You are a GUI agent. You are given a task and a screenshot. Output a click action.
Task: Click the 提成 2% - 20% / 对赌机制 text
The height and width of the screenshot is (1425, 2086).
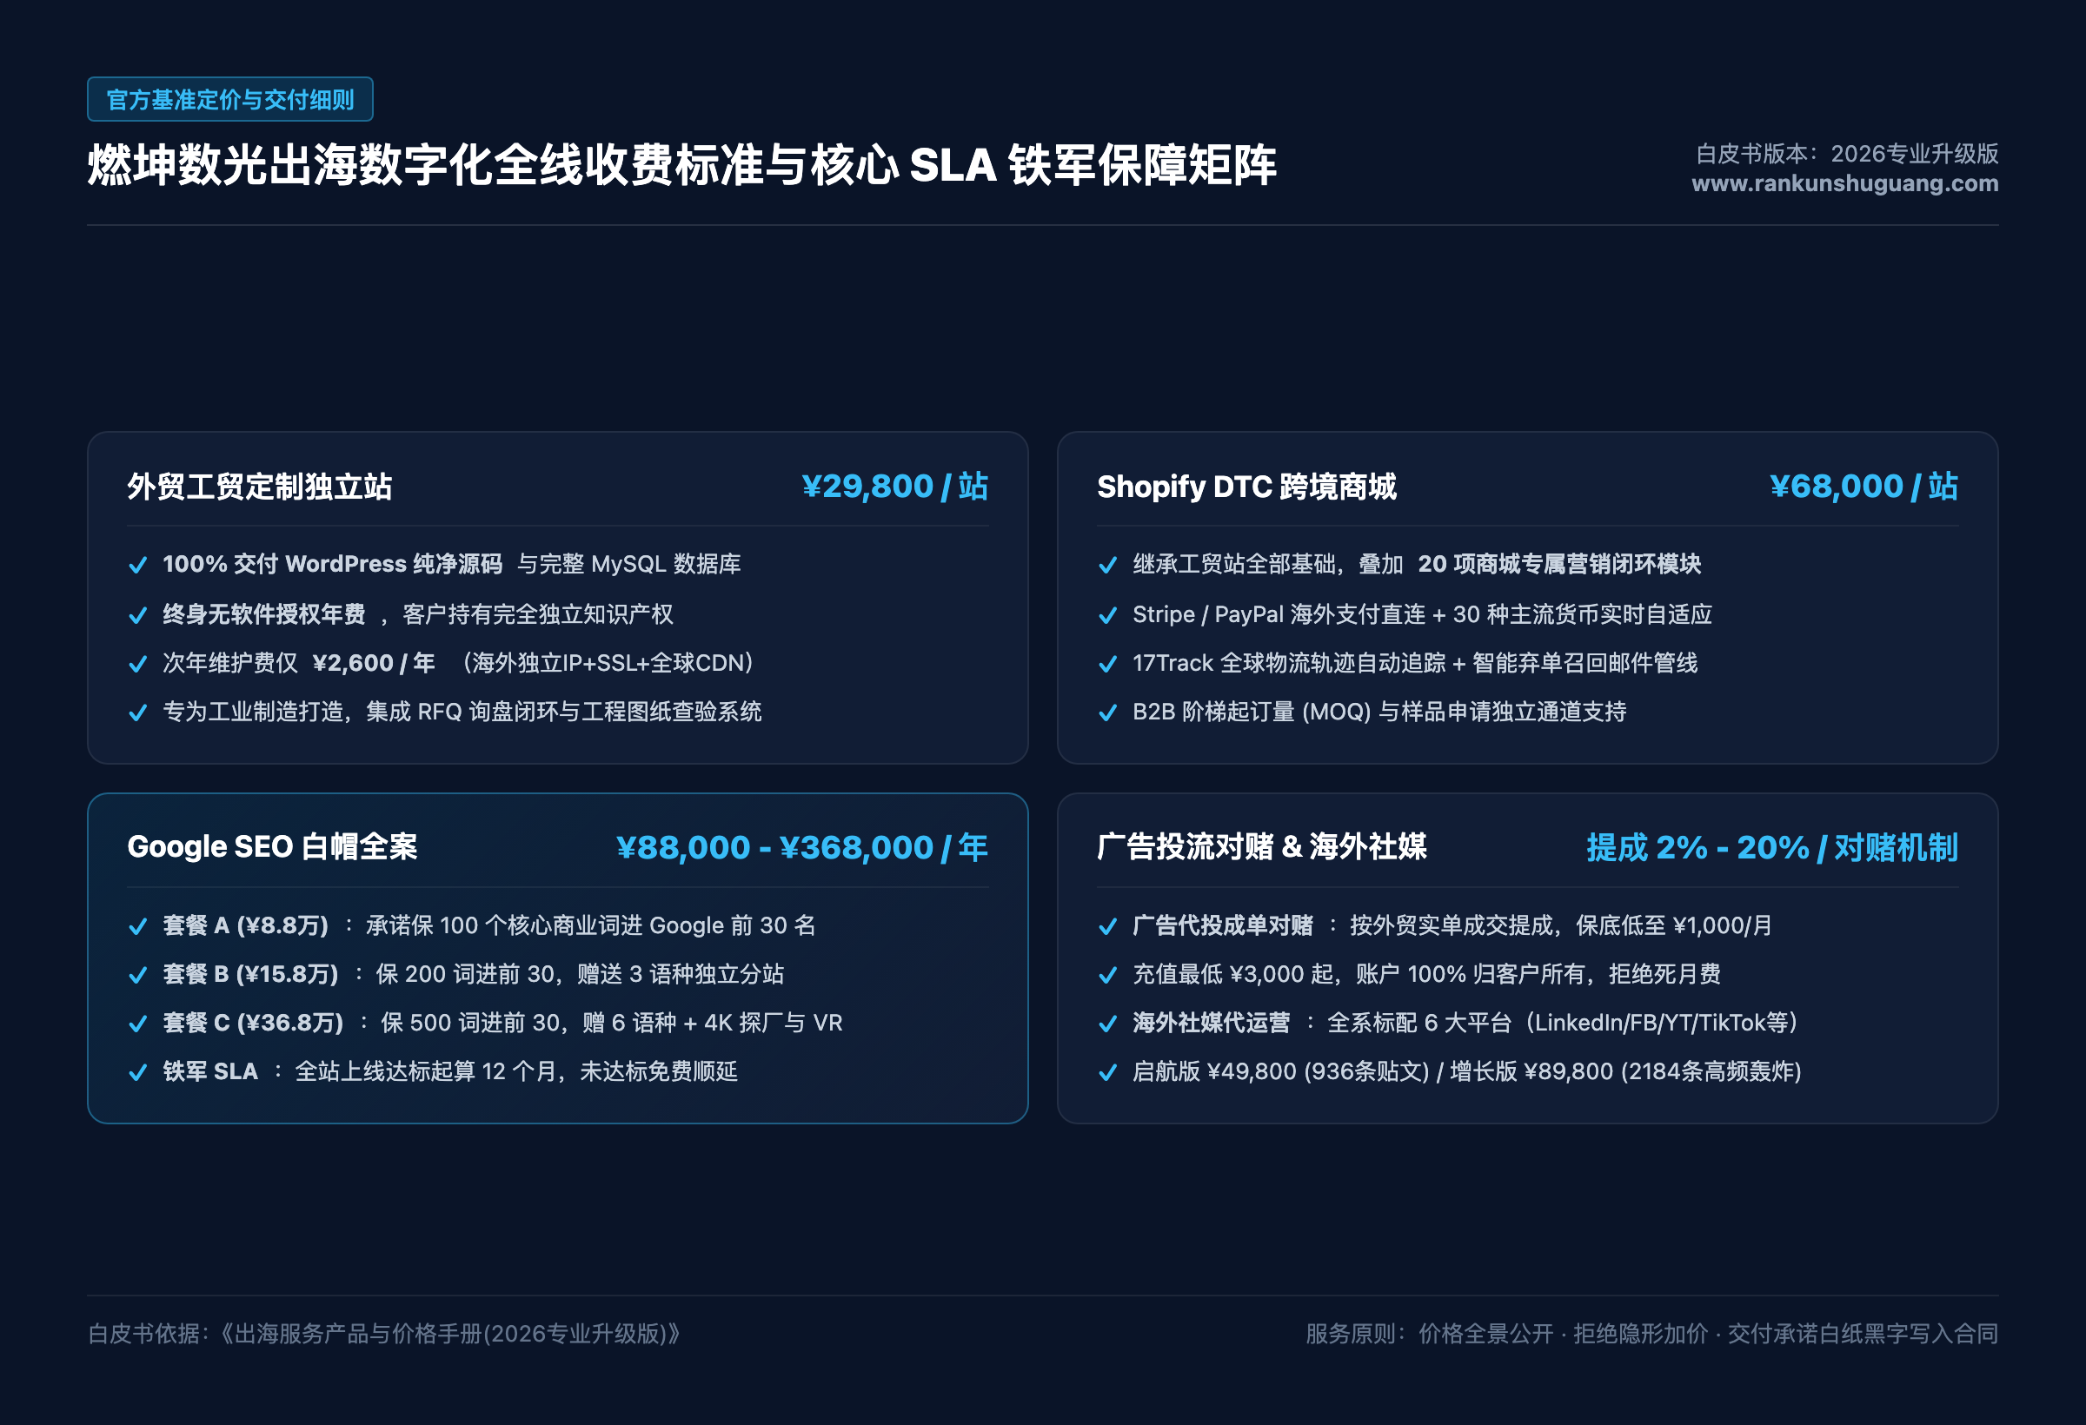click(1772, 848)
